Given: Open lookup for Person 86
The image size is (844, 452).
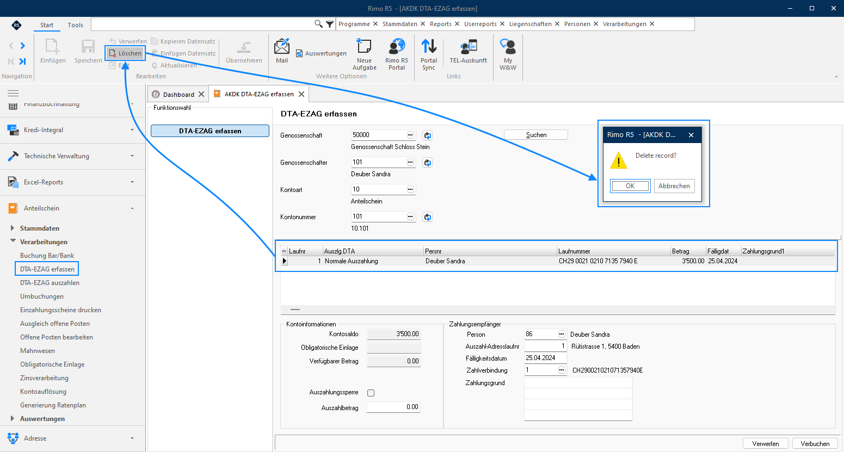Looking at the screenshot, I should tap(562, 334).
